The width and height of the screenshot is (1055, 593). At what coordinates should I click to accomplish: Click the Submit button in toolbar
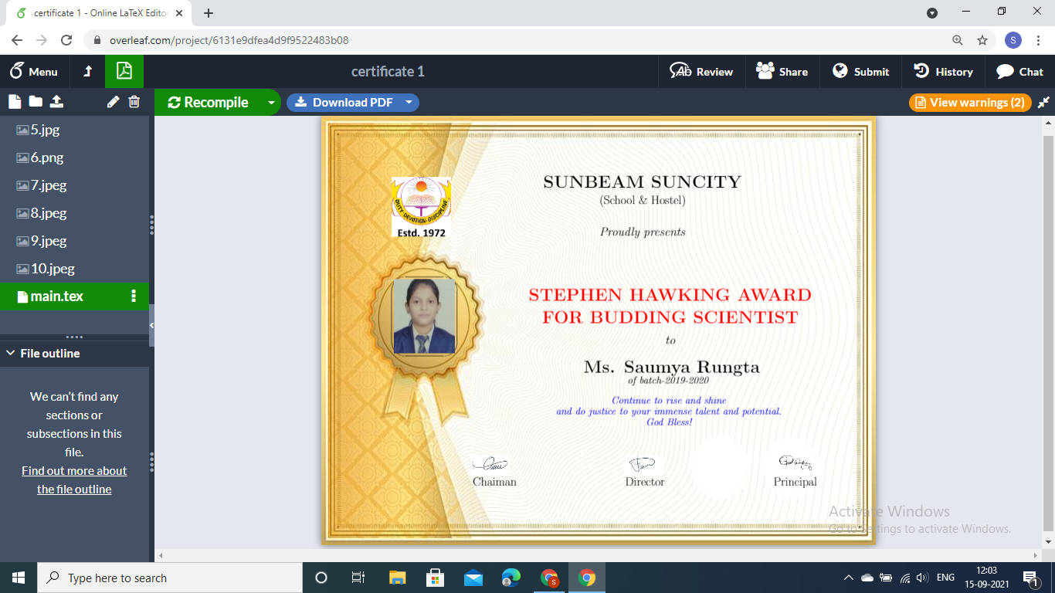pyautogui.click(x=860, y=71)
